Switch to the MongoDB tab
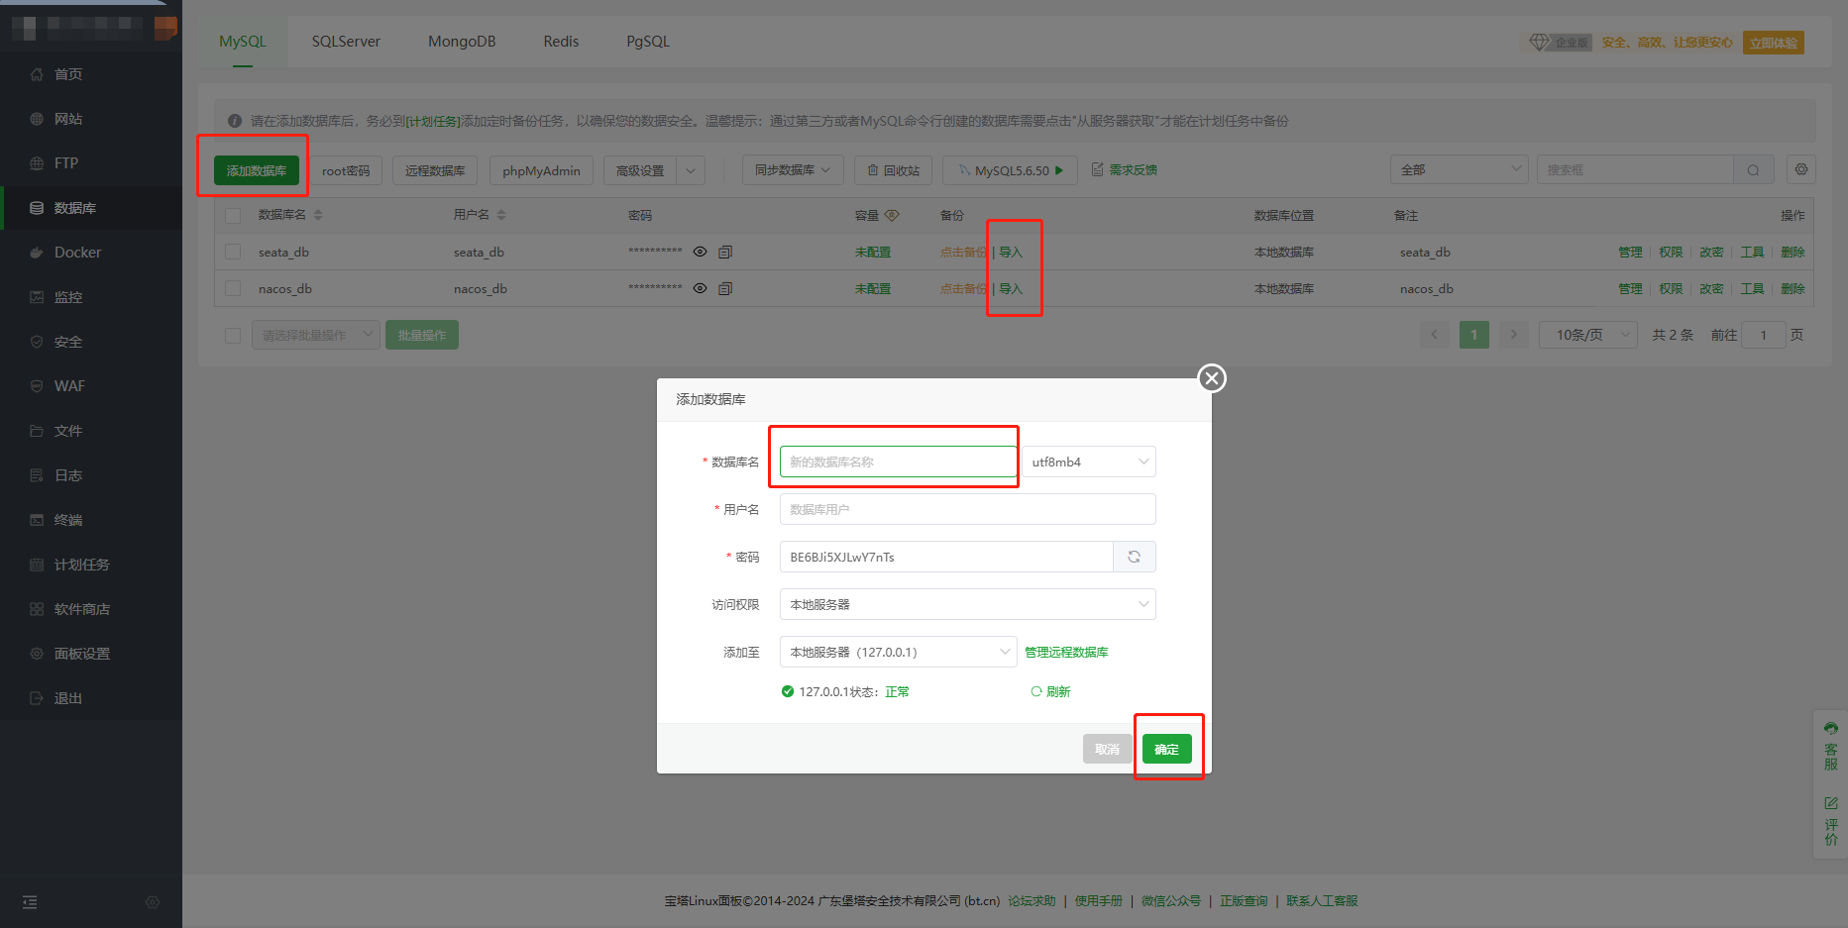The image size is (1848, 928). (x=462, y=42)
